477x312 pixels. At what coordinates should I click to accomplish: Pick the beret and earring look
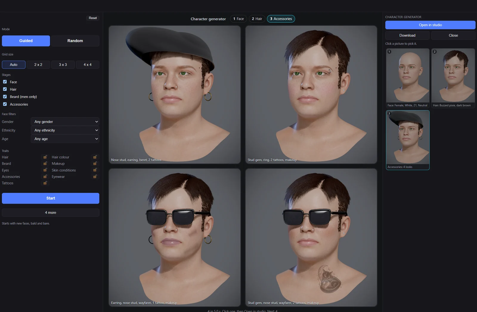175,94
